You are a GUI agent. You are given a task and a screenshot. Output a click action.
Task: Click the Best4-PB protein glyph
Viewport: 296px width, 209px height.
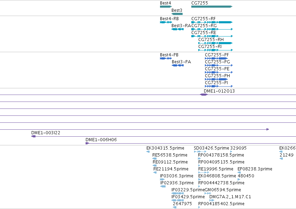pos(166,58)
